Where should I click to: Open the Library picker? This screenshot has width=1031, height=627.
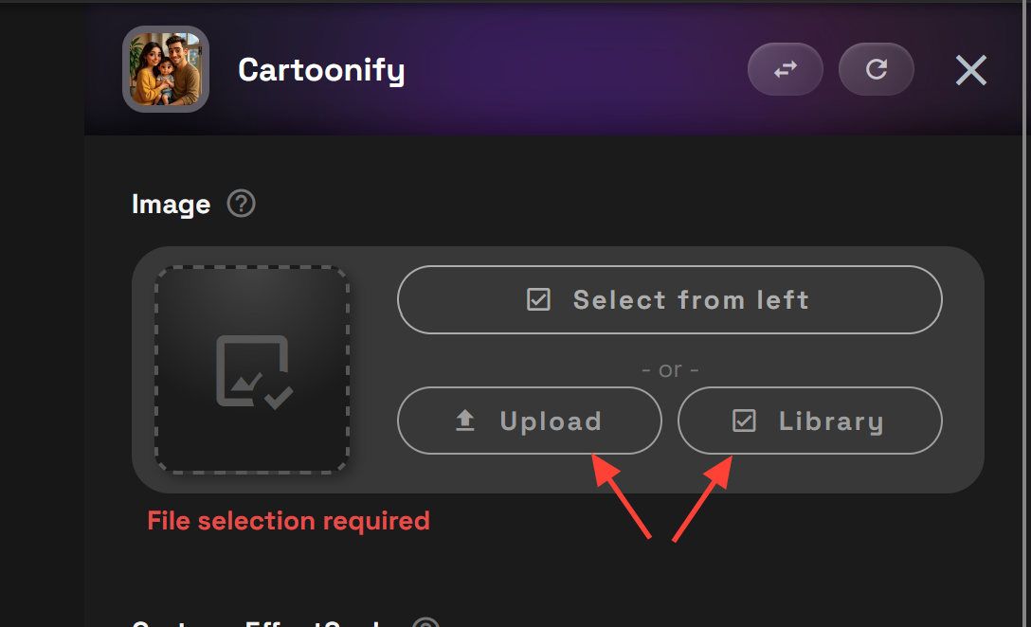pyautogui.click(x=810, y=421)
